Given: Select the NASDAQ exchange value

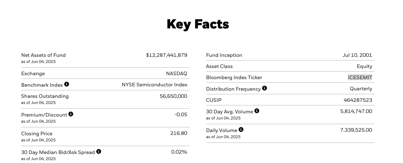Looking at the screenshot, I should click(x=176, y=73).
